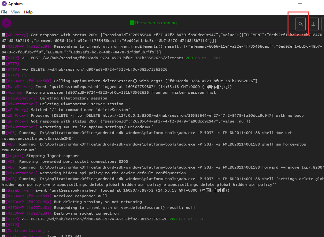Click icon before 'Removing session' Appium line
Image resolution: width=324 pixels, height=237 pixels.
(x=3, y=92)
